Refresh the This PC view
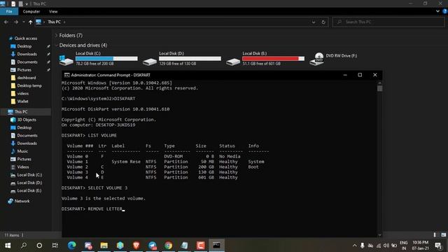The width and height of the screenshot is (448, 252). coord(323,22)
